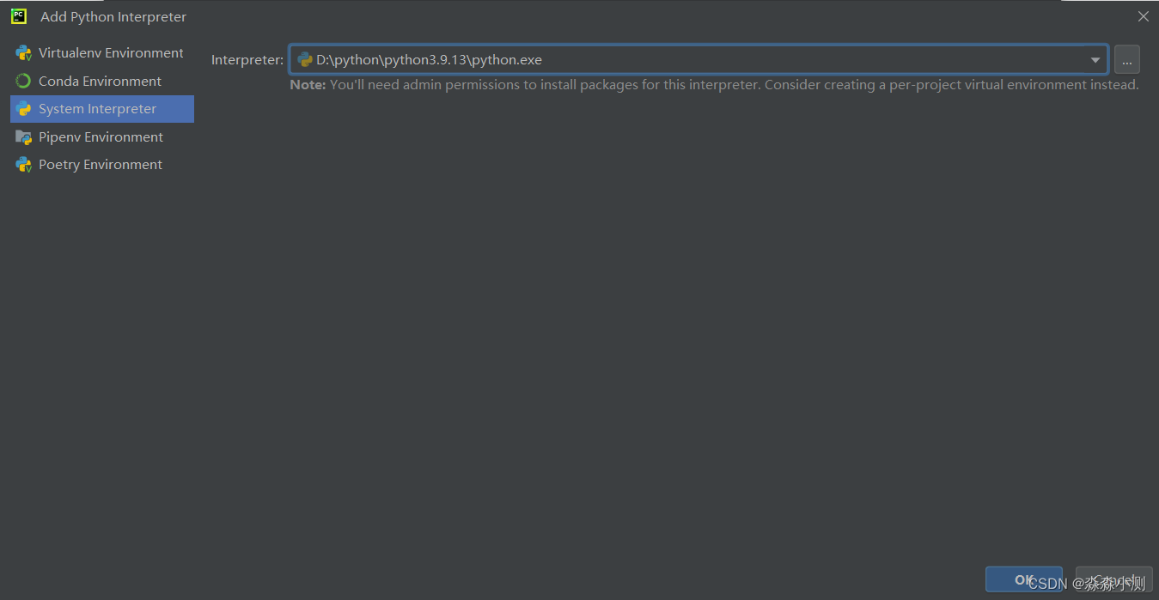Click the System Interpreter Python icon
1159x600 pixels.
pos(23,109)
